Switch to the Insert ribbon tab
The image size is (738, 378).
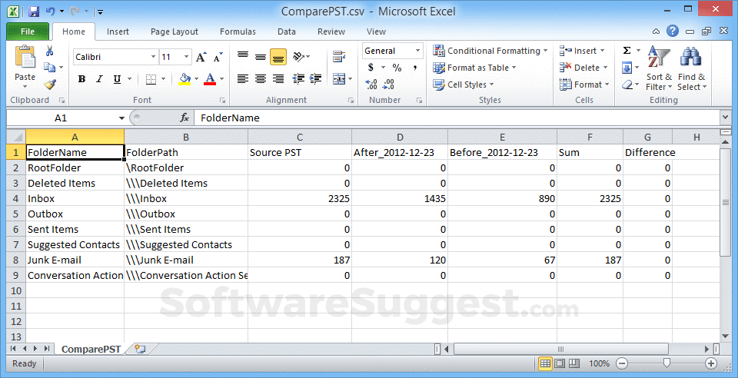pyautogui.click(x=118, y=31)
